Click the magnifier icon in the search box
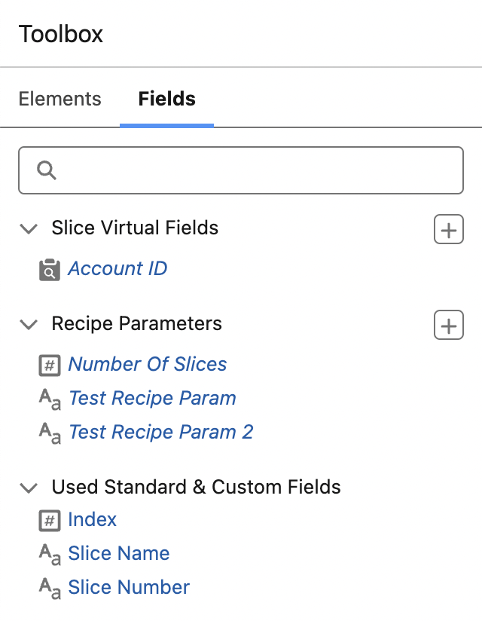 tap(46, 170)
